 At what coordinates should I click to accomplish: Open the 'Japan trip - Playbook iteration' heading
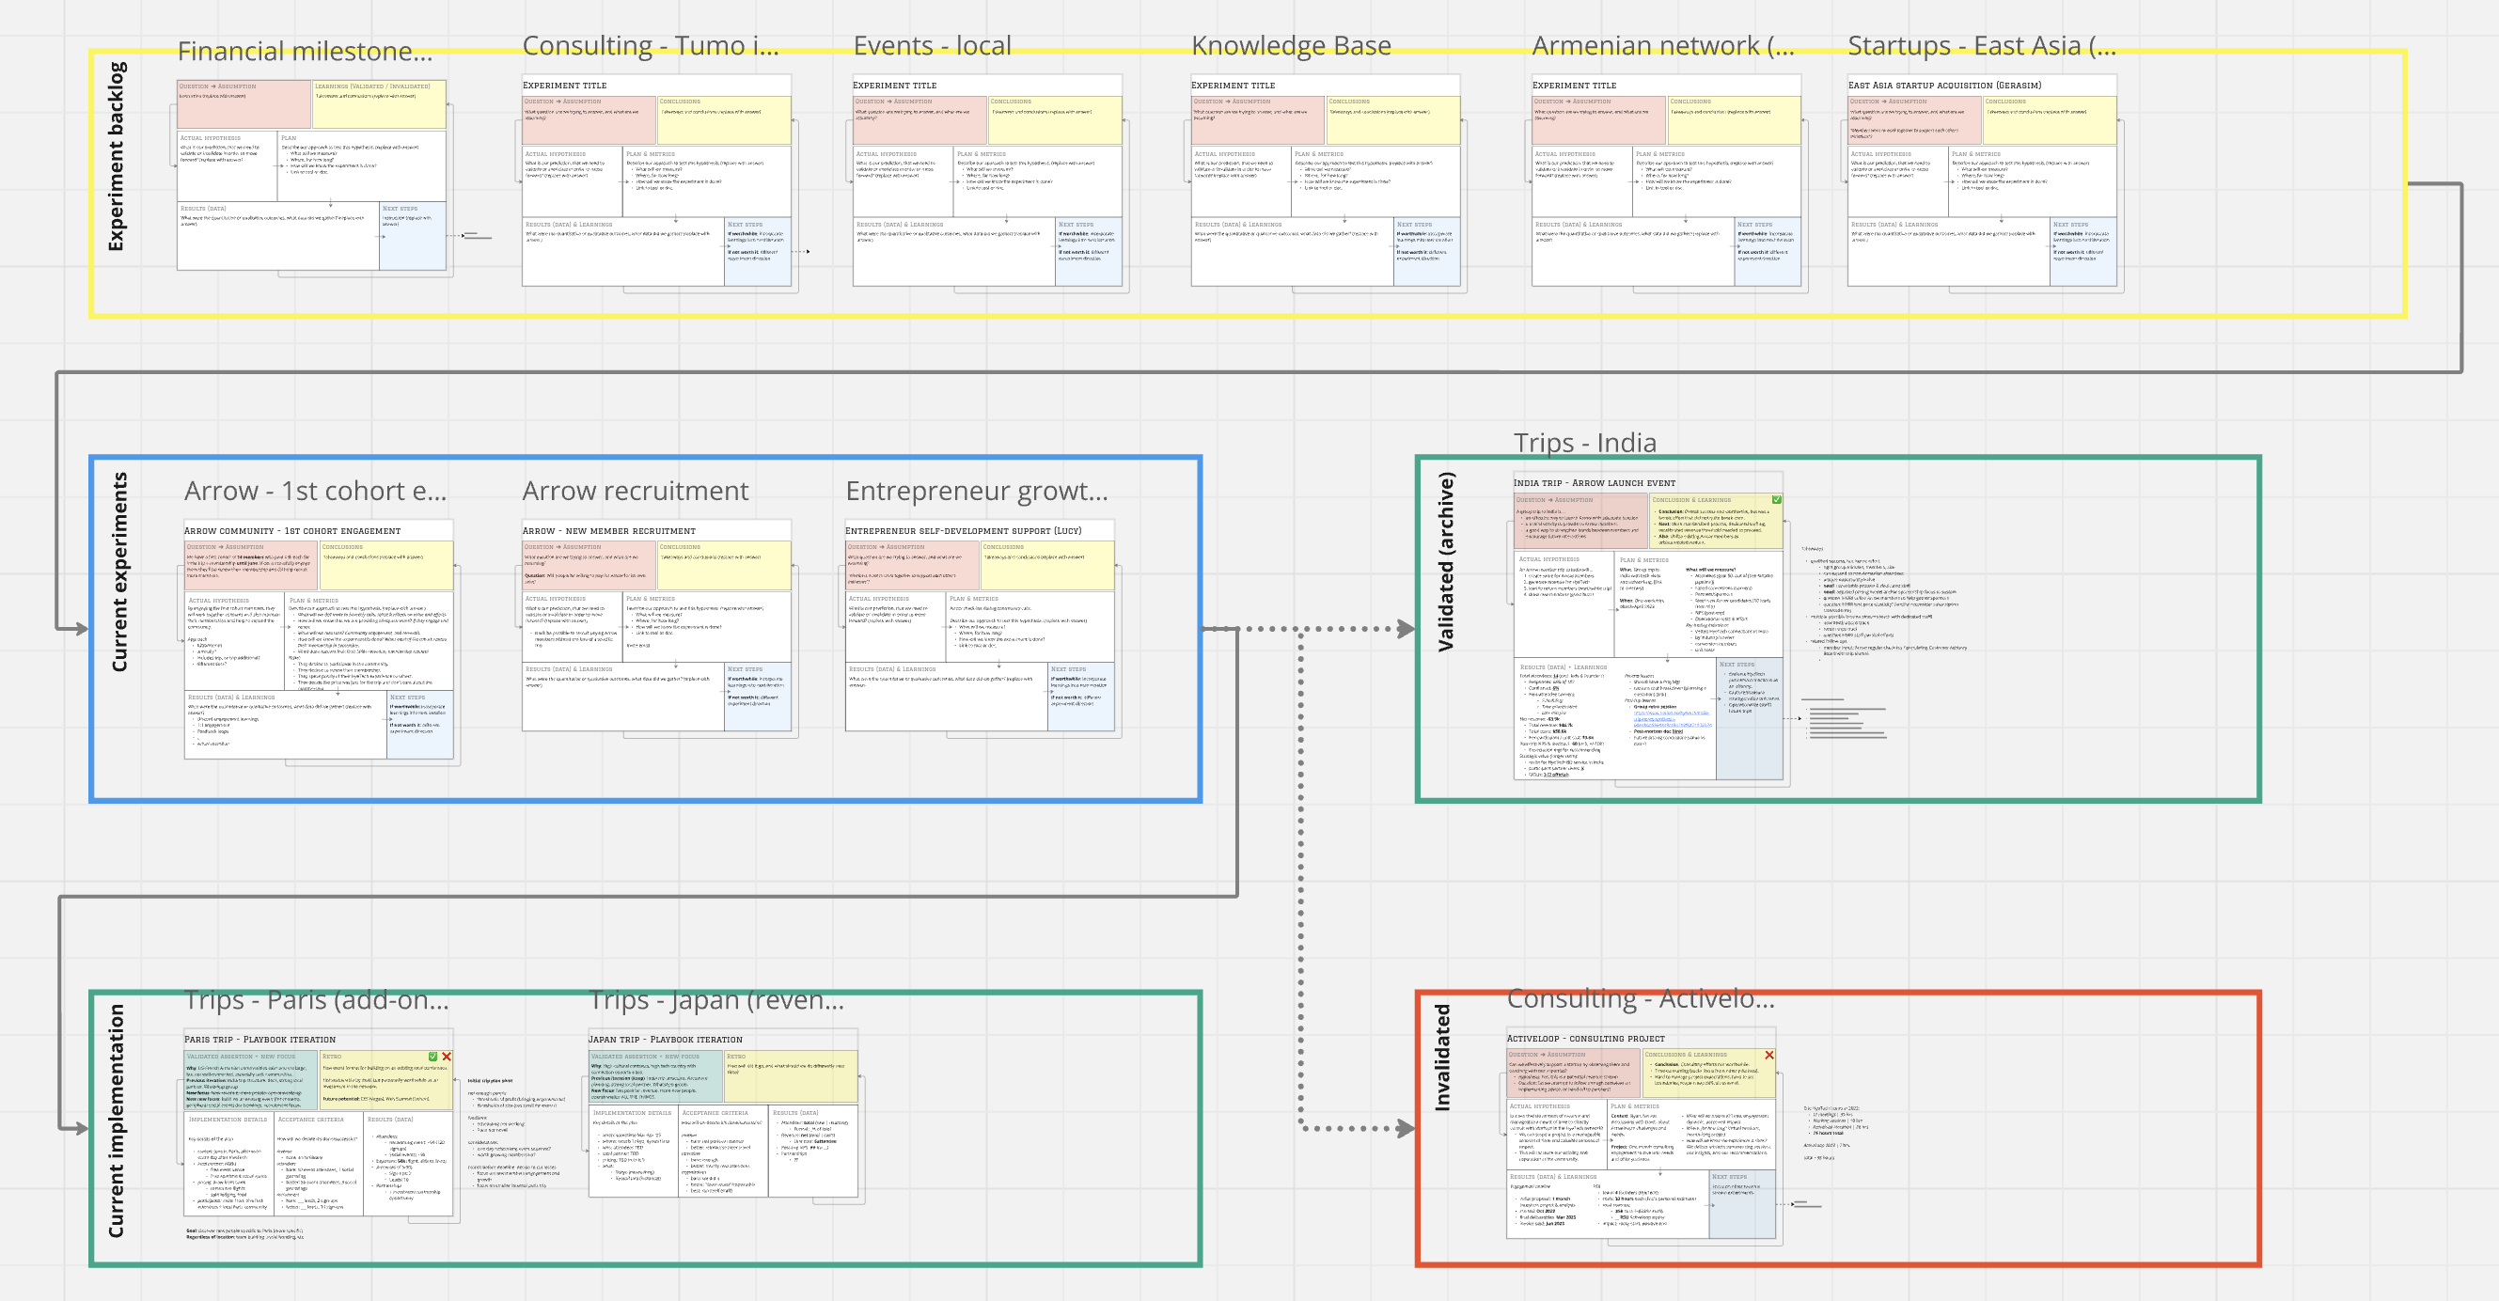(666, 1040)
